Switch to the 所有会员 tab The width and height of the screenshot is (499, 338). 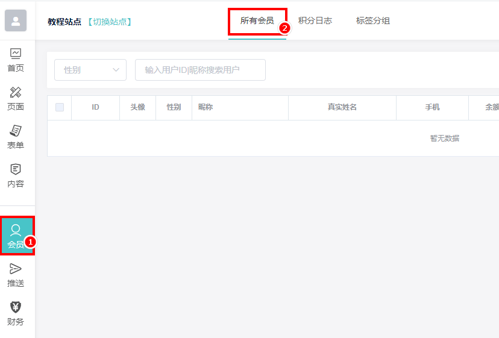tap(257, 21)
